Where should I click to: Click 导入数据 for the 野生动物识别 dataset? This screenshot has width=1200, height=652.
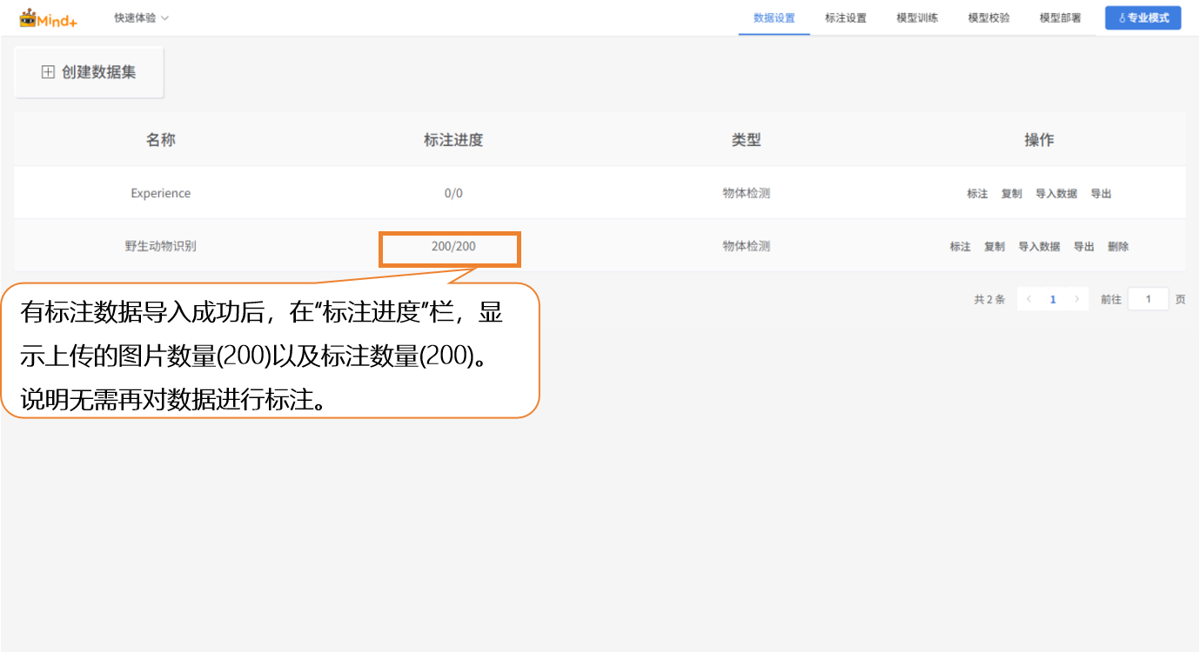1039,247
